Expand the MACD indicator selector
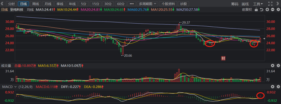Image resolution: width=281 pixels, height=104 pixels. [x=9, y=87]
